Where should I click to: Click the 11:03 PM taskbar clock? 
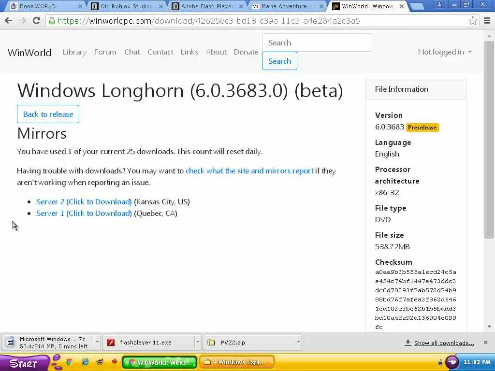click(477, 362)
